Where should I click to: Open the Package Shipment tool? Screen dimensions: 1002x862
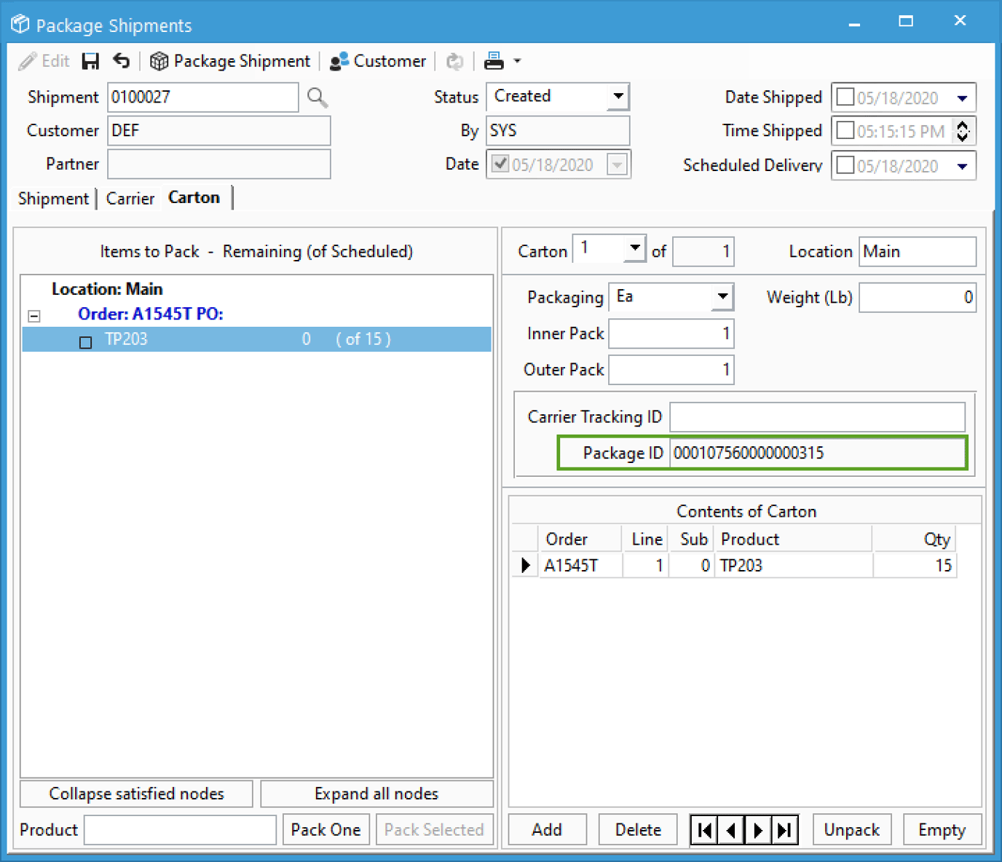pos(230,61)
